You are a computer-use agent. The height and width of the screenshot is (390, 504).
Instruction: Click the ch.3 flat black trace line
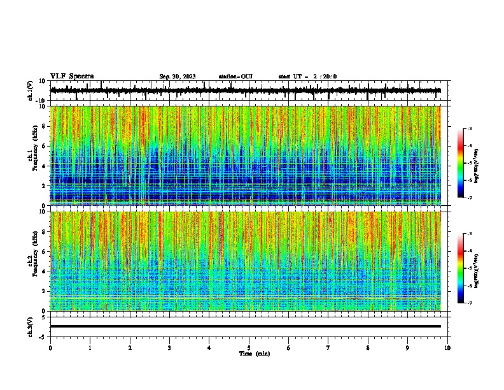[246, 326]
